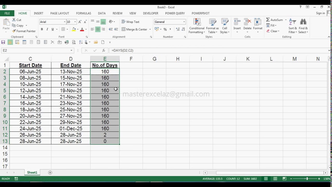
Task: Click the Increase Decimal icon
Action: coord(178,29)
